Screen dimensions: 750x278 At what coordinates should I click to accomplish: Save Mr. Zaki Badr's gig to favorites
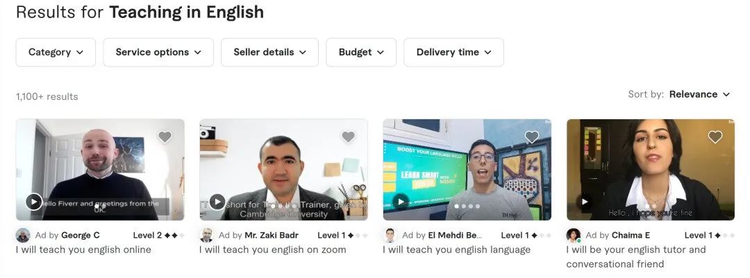[348, 137]
